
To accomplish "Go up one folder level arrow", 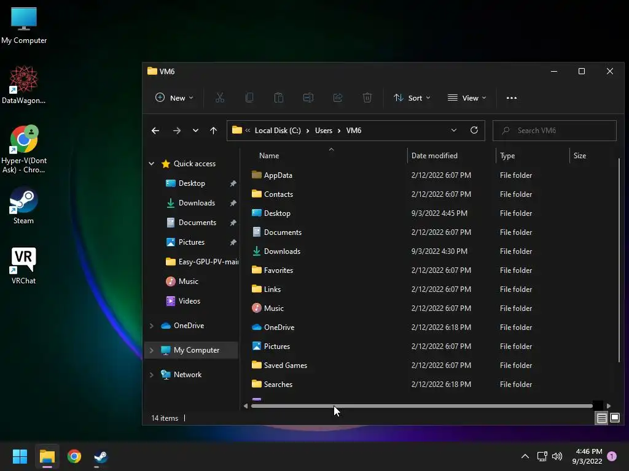I will [213, 131].
